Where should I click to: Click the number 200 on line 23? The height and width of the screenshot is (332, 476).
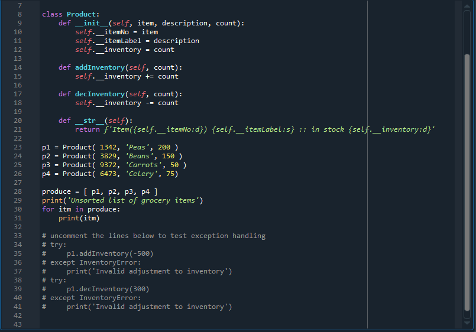pyautogui.click(x=164, y=147)
